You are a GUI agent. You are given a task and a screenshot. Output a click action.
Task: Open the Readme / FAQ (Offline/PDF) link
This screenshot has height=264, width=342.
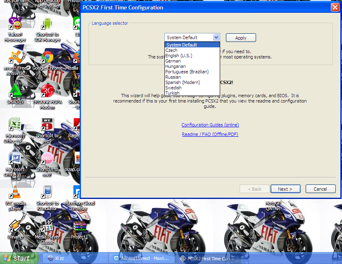click(x=210, y=134)
